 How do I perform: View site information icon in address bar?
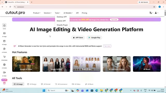[x=15, y=7]
